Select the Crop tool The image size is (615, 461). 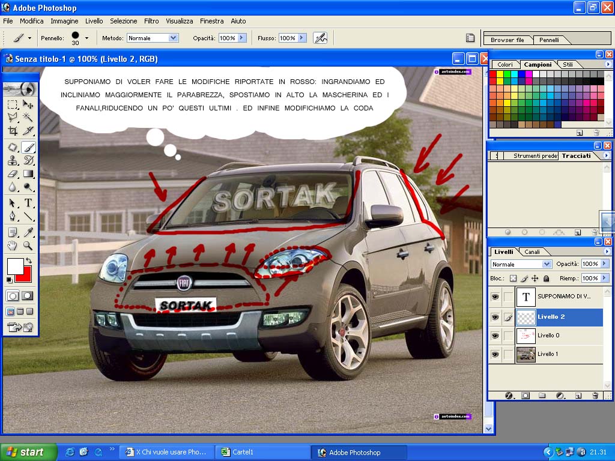13,130
